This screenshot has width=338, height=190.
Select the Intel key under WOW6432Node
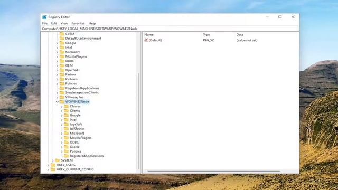[73, 120]
